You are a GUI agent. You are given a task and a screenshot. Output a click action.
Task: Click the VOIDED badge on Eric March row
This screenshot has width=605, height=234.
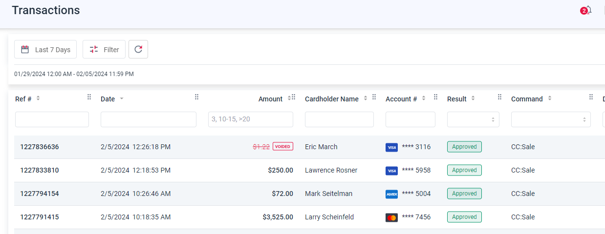pos(283,146)
